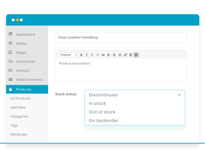Click the WooCommerce logo icon
Viewport: 205px width, 150px height.
10,79
